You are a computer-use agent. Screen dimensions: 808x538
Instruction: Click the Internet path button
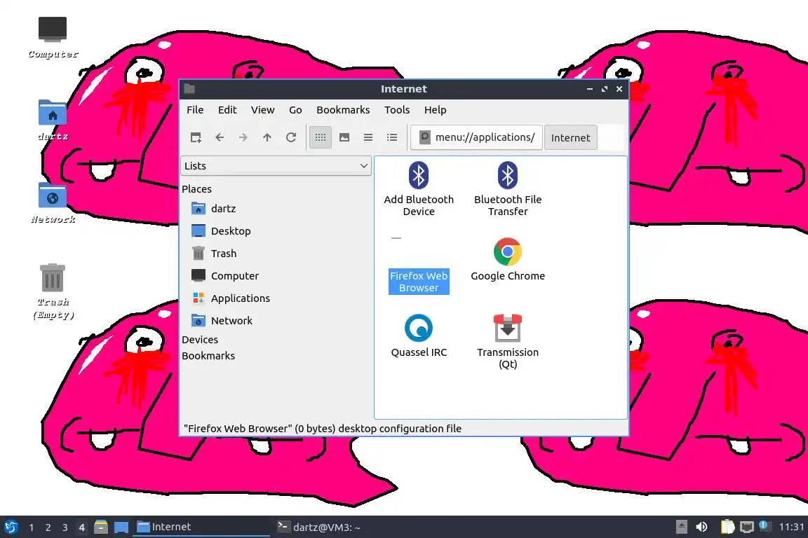[570, 137]
